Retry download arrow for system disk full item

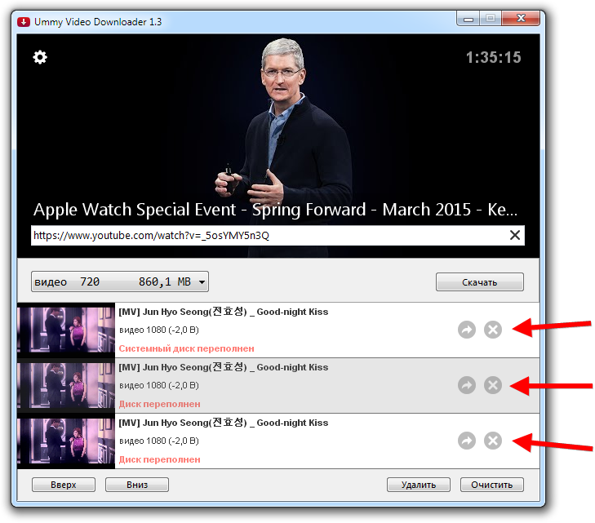click(x=467, y=330)
